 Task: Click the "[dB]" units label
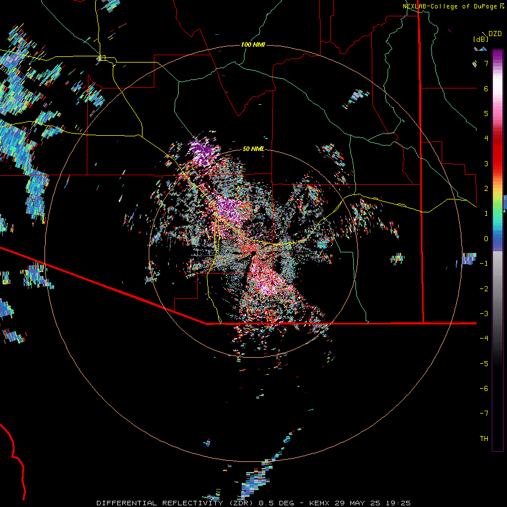pos(481,39)
